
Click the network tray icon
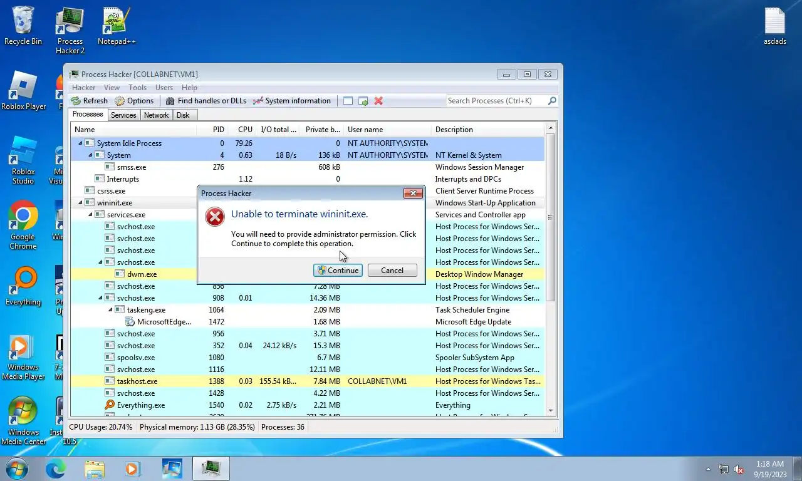pos(724,469)
